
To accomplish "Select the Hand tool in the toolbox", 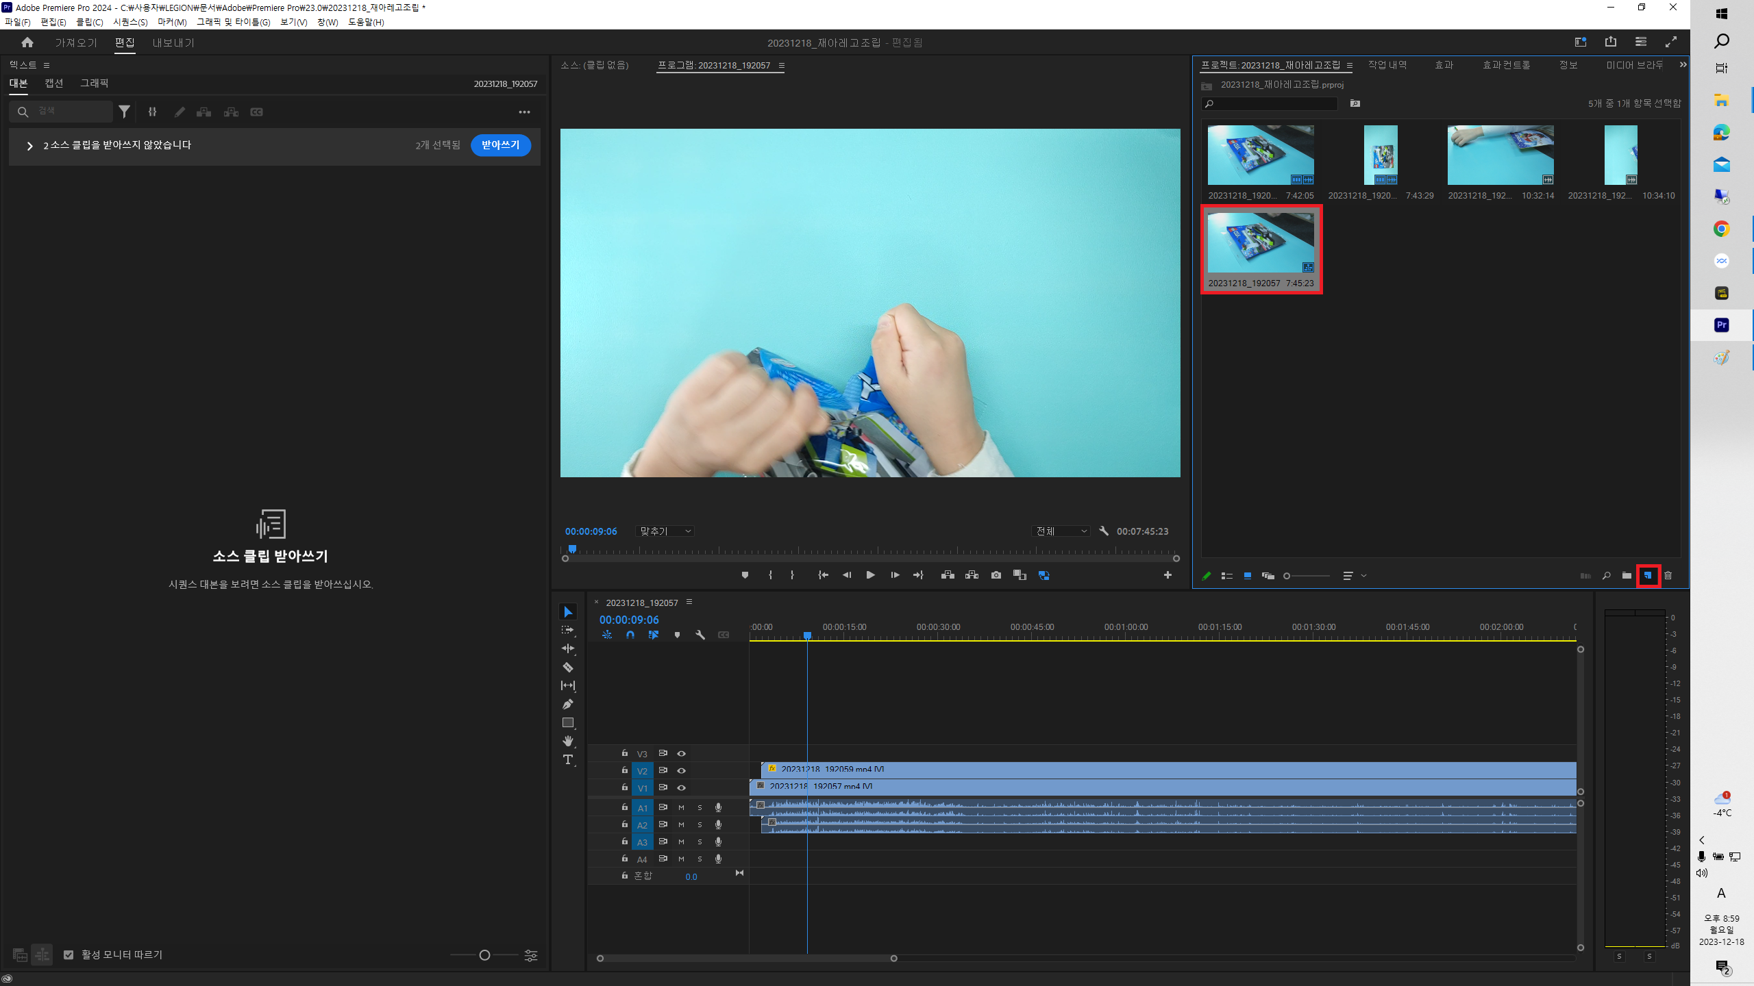I will 567,741.
